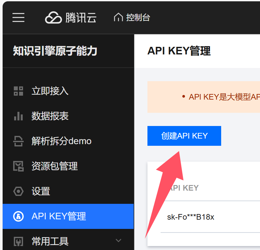Image resolution: width=260 pixels, height=250 pixels.
Task: Open 立即接入 menu item
Action: click(x=50, y=91)
